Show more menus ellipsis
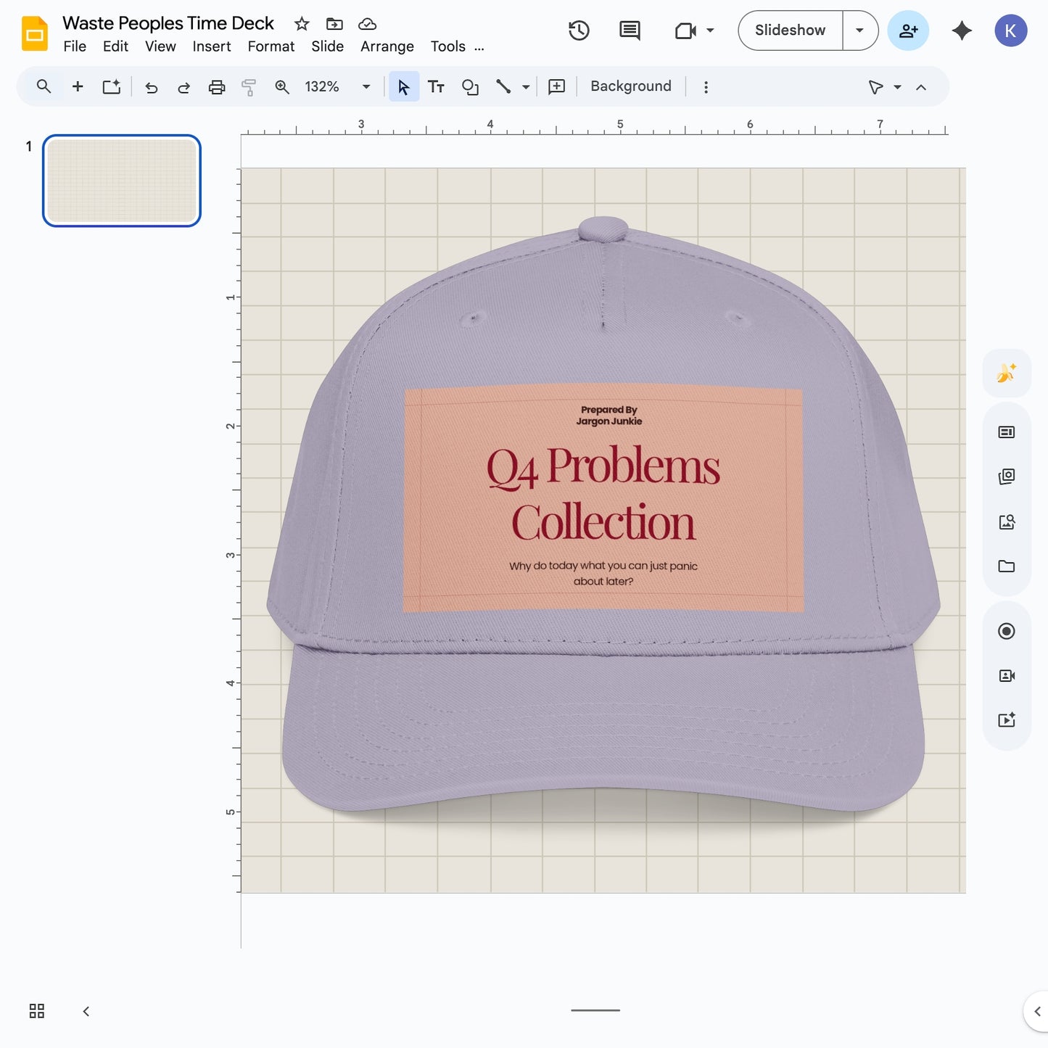Viewport: 1048px width, 1048px height. (x=479, y=48)
